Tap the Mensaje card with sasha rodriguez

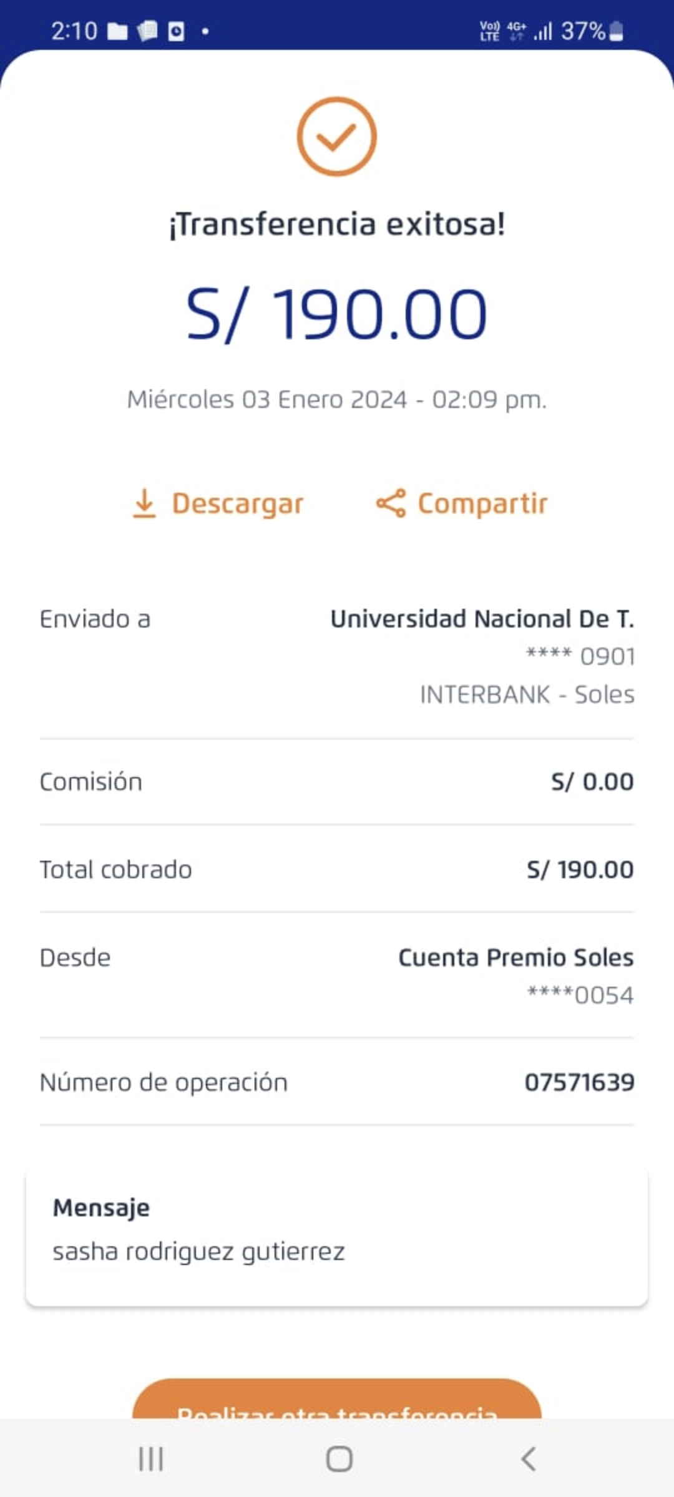(x=336, y=1238)
